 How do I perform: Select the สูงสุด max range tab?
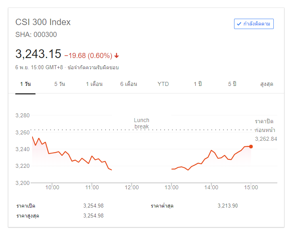267,84
